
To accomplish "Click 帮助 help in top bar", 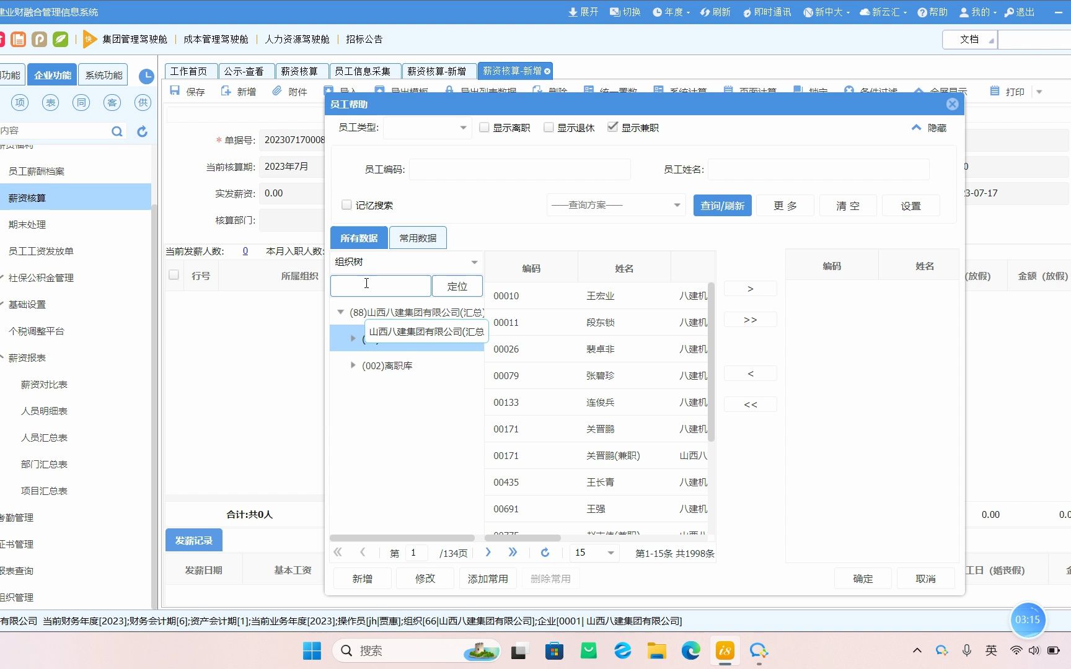I will pos(933,12).
